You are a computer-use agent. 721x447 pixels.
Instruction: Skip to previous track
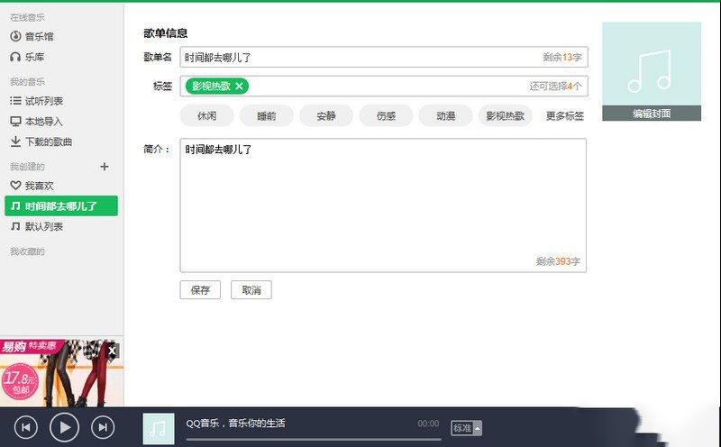coord(26,427)
